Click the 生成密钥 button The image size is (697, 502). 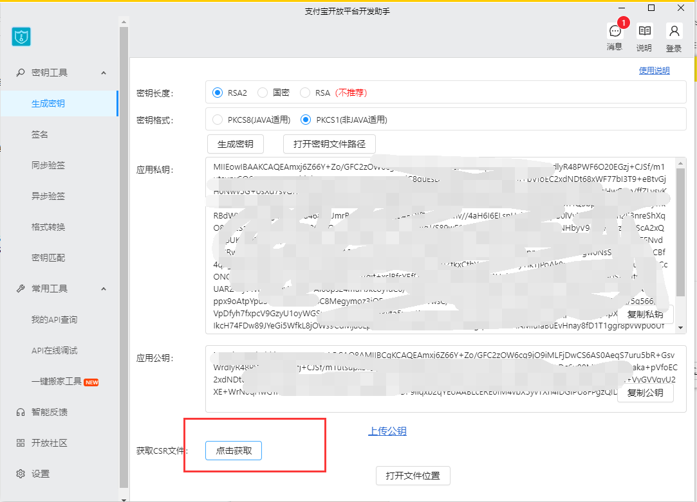click(x=235, y=144)
